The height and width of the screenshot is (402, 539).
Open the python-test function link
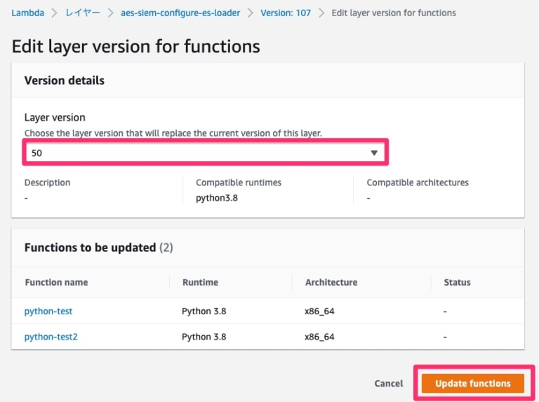[48, 311]
